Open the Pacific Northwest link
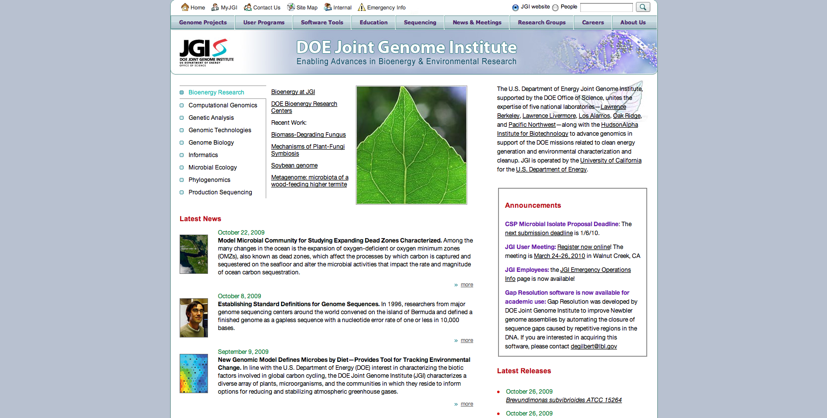Screen dimensions: 827x418 point(532,125)
